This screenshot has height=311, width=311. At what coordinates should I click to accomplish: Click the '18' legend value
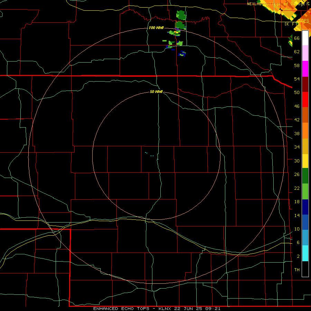click(x=297, y=202)
